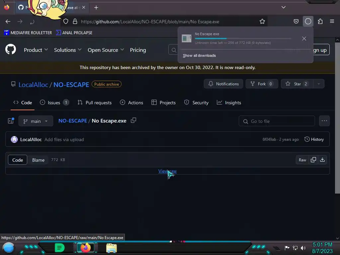The width and height of the screenshot is (340, 255).
Task: Open a new browser tab
Action: (x=96, y=8)
